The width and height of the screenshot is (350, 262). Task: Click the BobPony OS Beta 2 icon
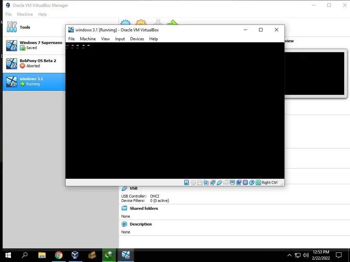click(12, 63)
